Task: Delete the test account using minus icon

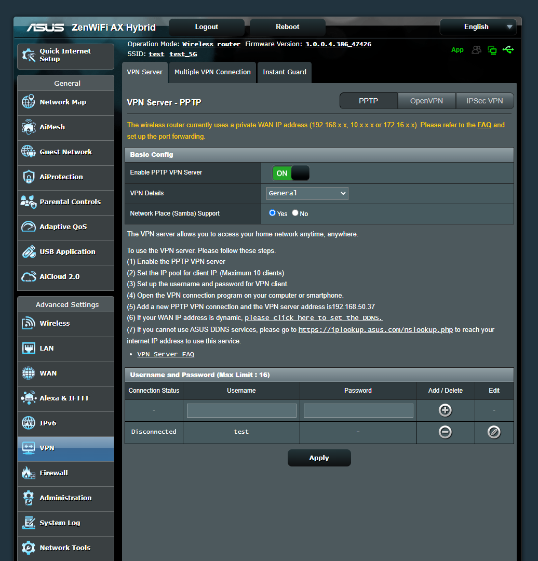Action: tap(445, 432)
